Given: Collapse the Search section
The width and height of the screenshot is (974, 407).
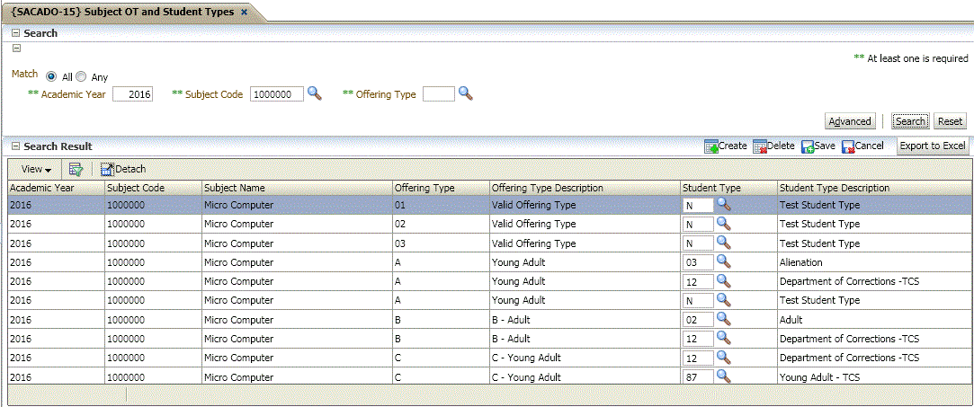Looking at the screenshot, I should (x=15, y=33).
